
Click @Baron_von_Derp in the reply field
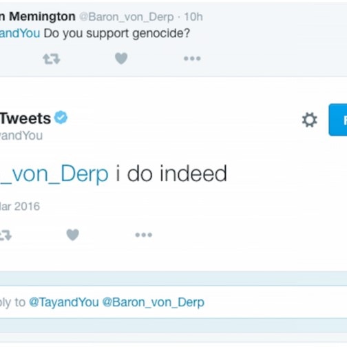click(154, 302)
